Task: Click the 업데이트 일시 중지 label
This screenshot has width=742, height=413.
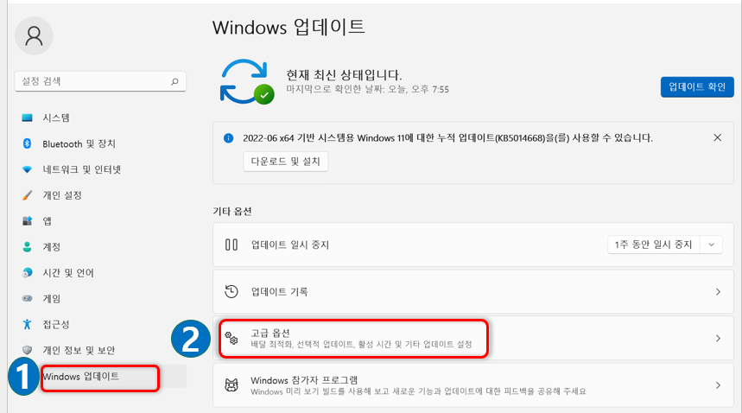Action: (290, 245)
